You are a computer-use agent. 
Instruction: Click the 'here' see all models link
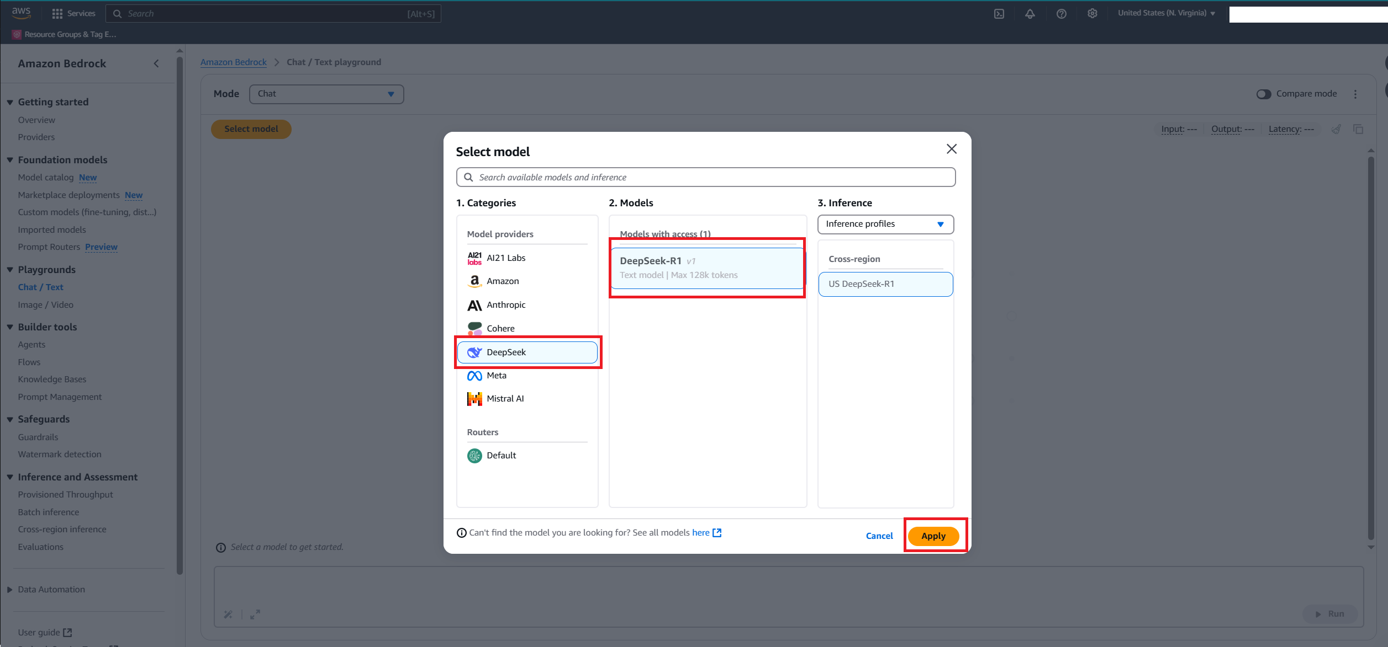[x=701, y=533]
